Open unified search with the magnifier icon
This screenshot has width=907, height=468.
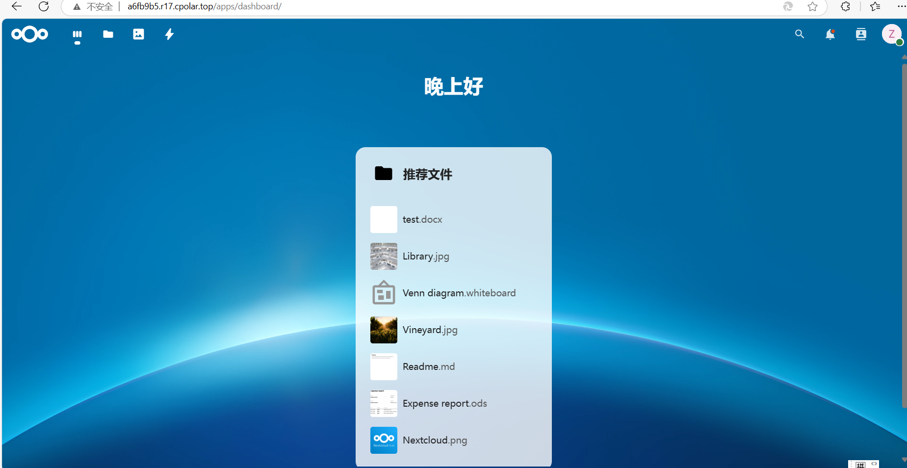799,34
